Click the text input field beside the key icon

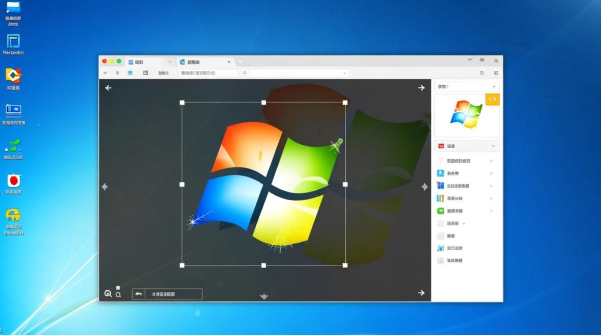(174, 294)
